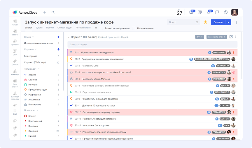Collapse the 'Типы задач' section
The height and width of the screenshot is (148, 252).
[38, 69]
